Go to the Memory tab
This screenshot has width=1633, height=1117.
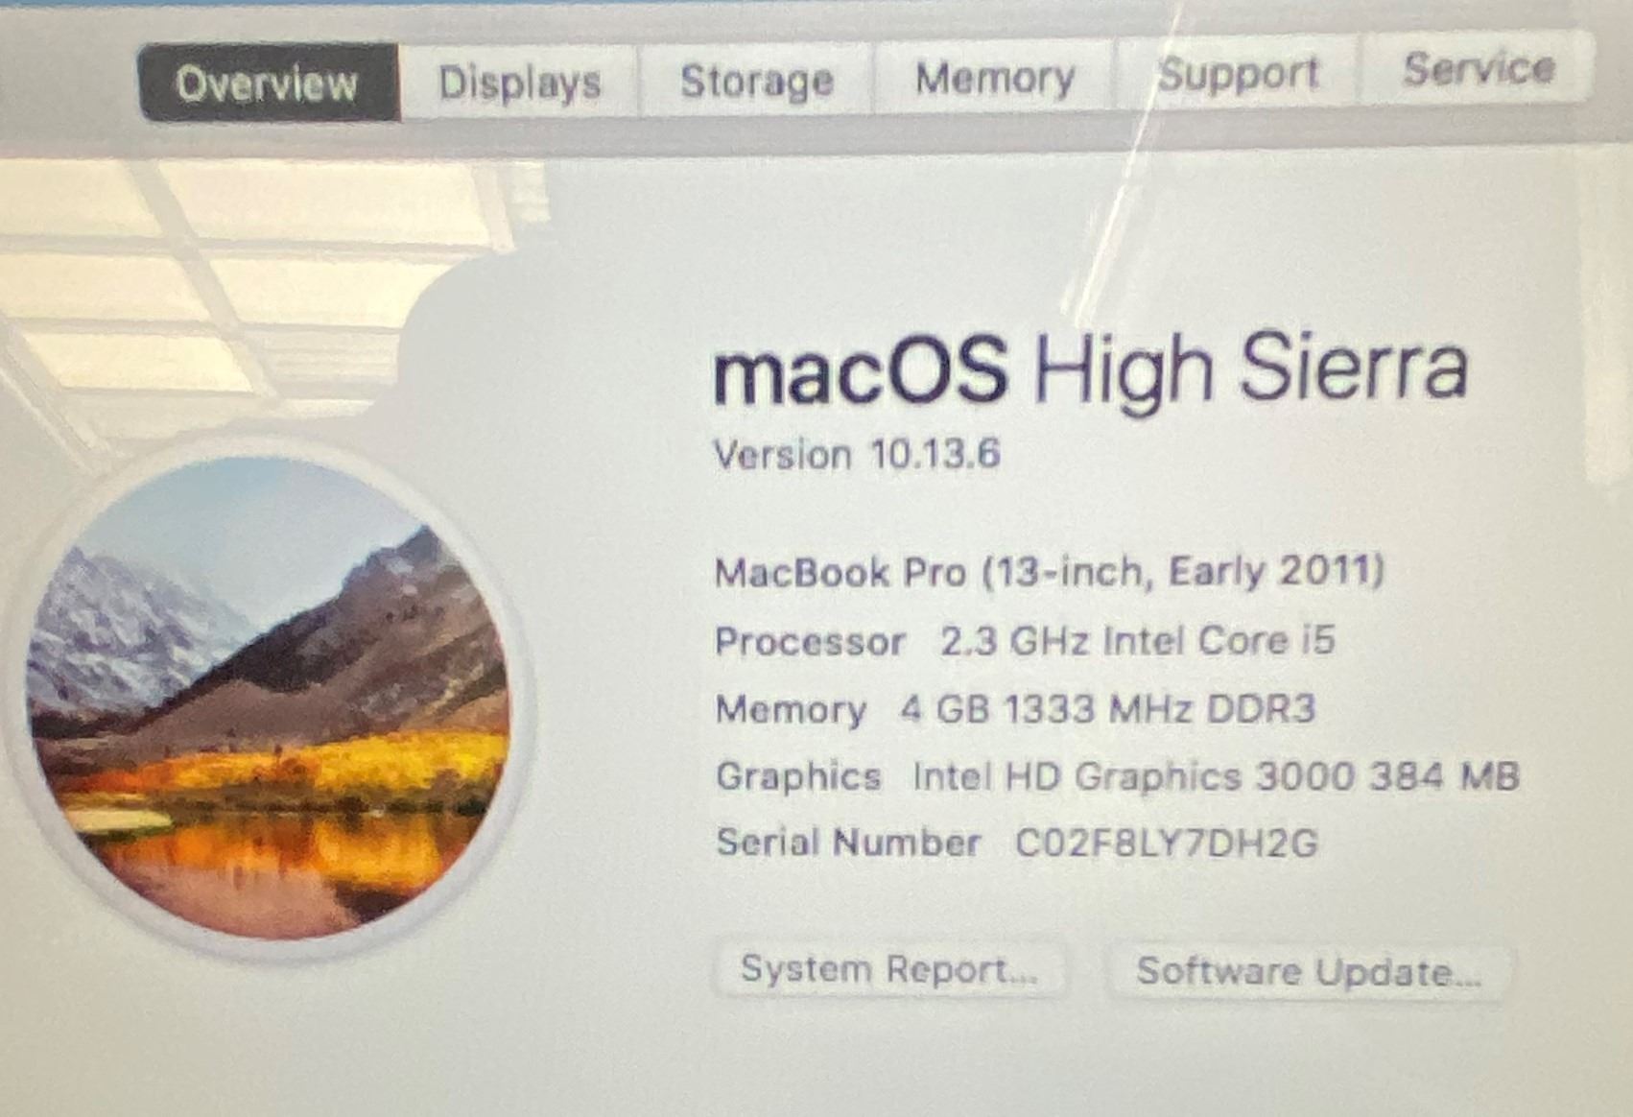(x=995, y=78)
